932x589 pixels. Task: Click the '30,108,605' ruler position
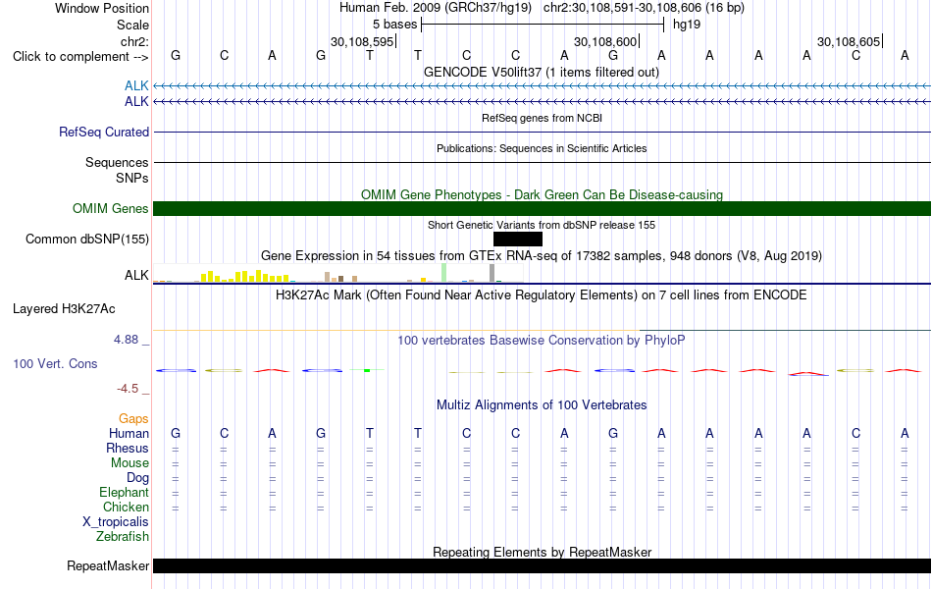point(849,41)
